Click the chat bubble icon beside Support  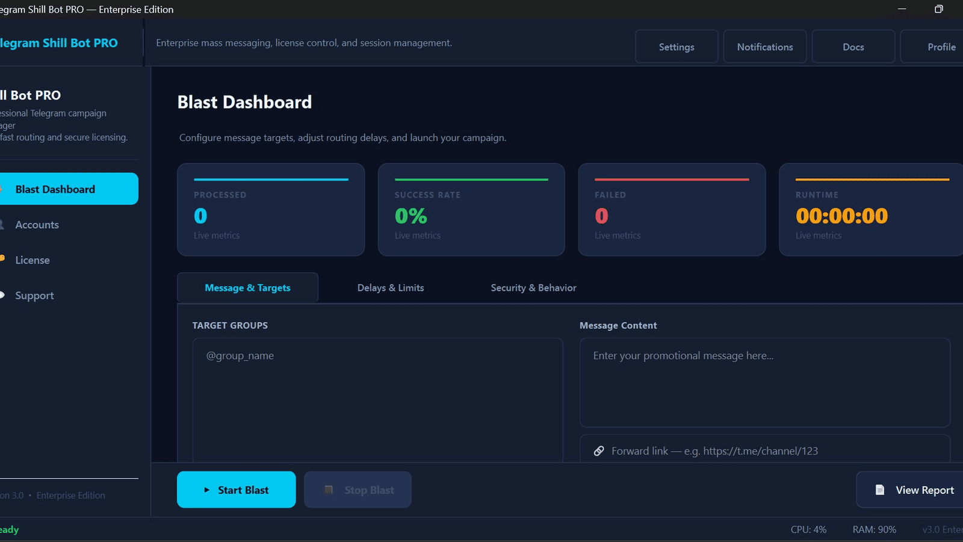[2, 295]
